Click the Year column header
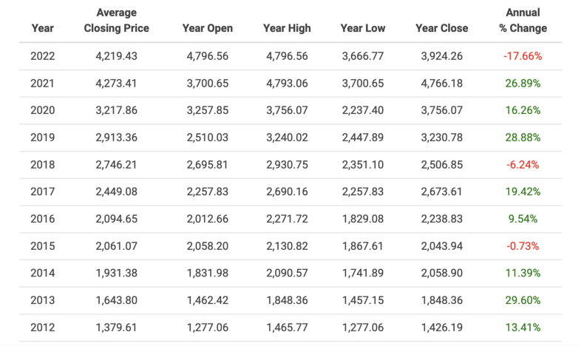The width and height of the screenshot is (581, 346). click(x=43, y=29)
